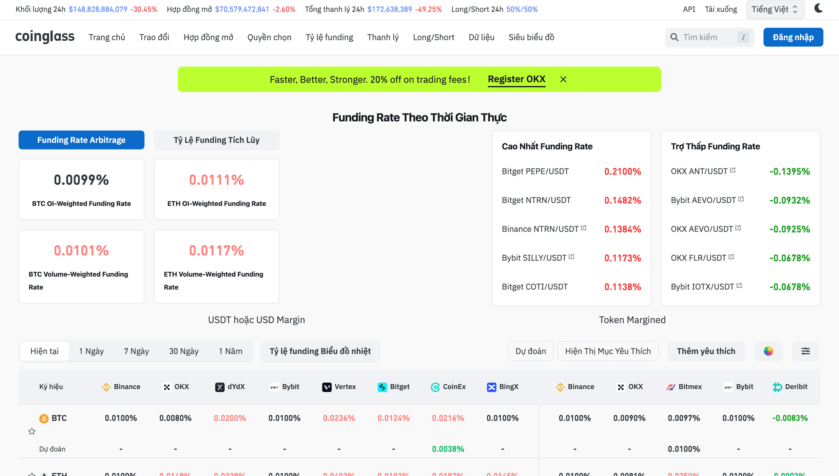Open the Long/Short menu
839x476 pixels.
point(434,37)
